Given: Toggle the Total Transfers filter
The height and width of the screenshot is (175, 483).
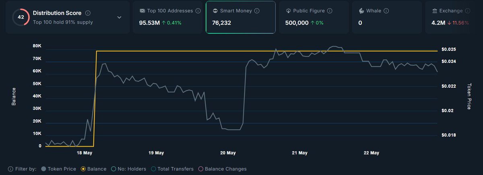Looking at the screenshot, I should pyautogui.click(x=172, y=169).
